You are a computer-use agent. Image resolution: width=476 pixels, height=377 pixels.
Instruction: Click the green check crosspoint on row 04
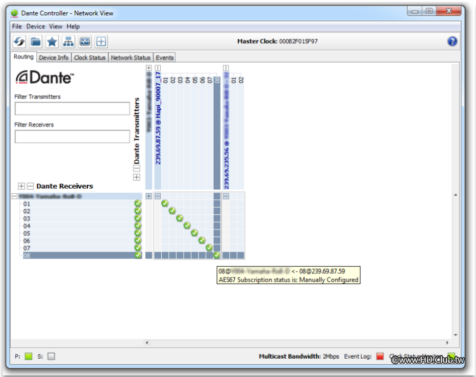tap(187, 225)
